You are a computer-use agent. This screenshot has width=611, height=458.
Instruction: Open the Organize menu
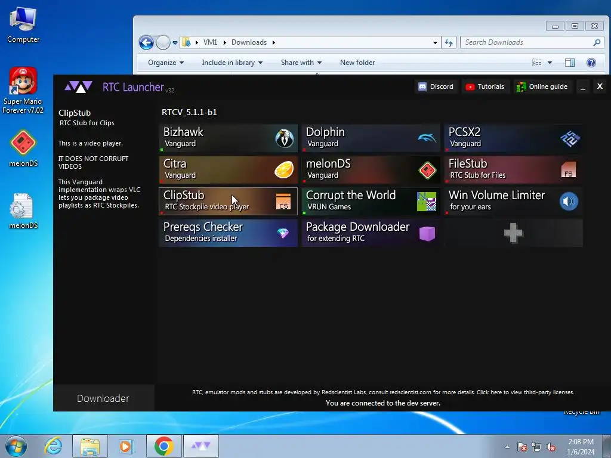pyautogui.click(x=166, y=62)
